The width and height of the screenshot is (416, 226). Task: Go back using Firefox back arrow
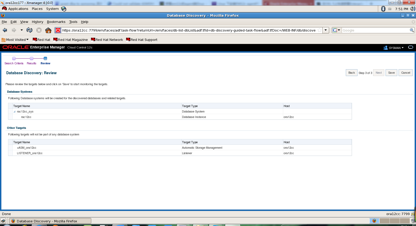coord(5,30)
